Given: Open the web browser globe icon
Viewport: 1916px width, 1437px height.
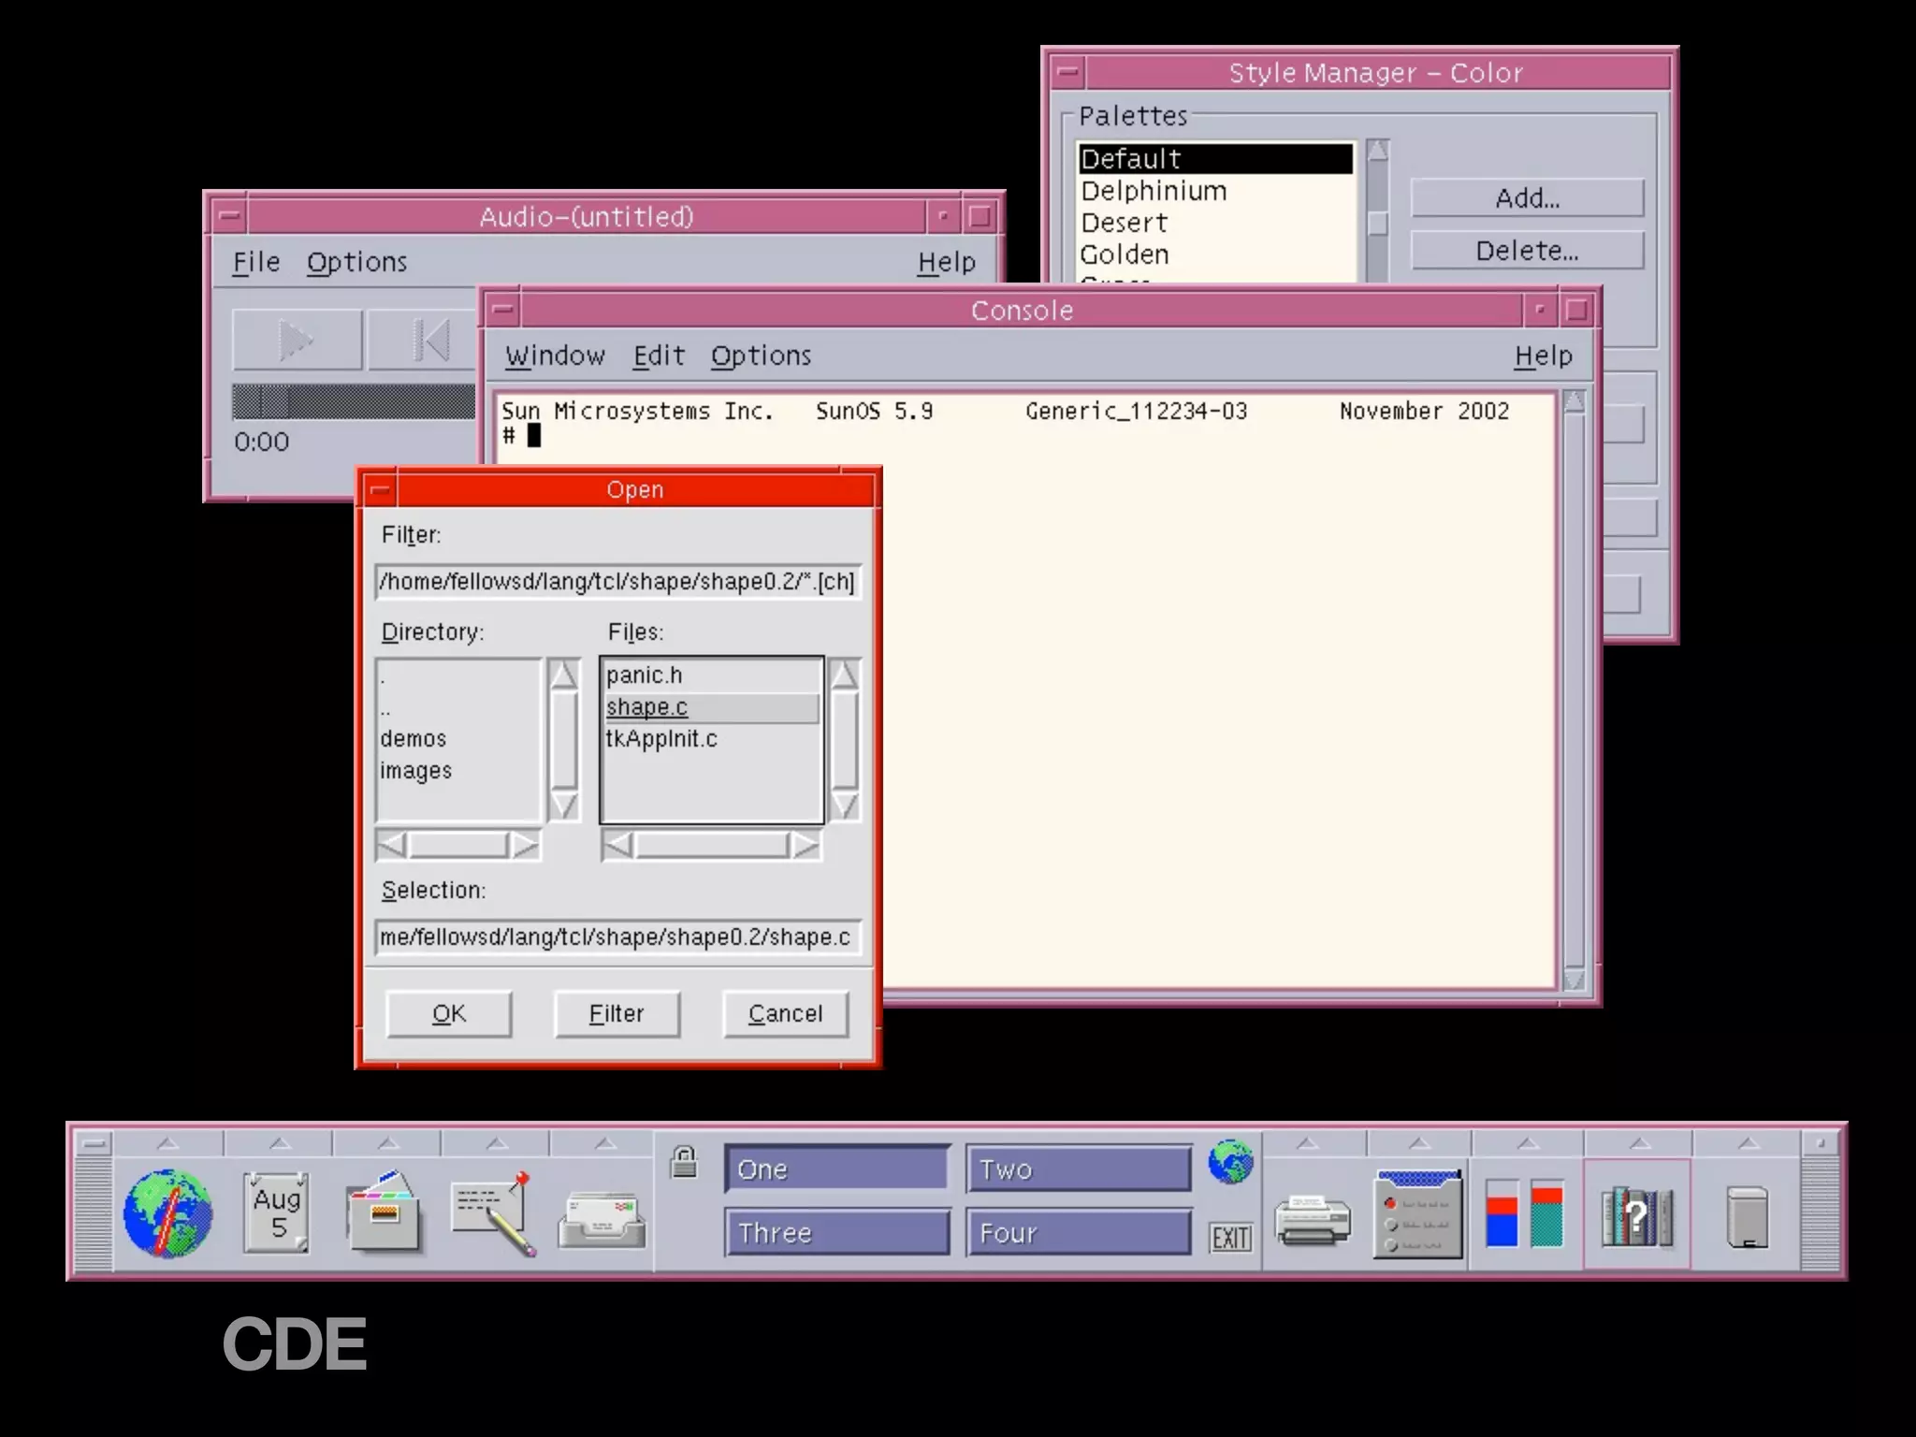Looking at the screenshot, I should [167, 1213].
